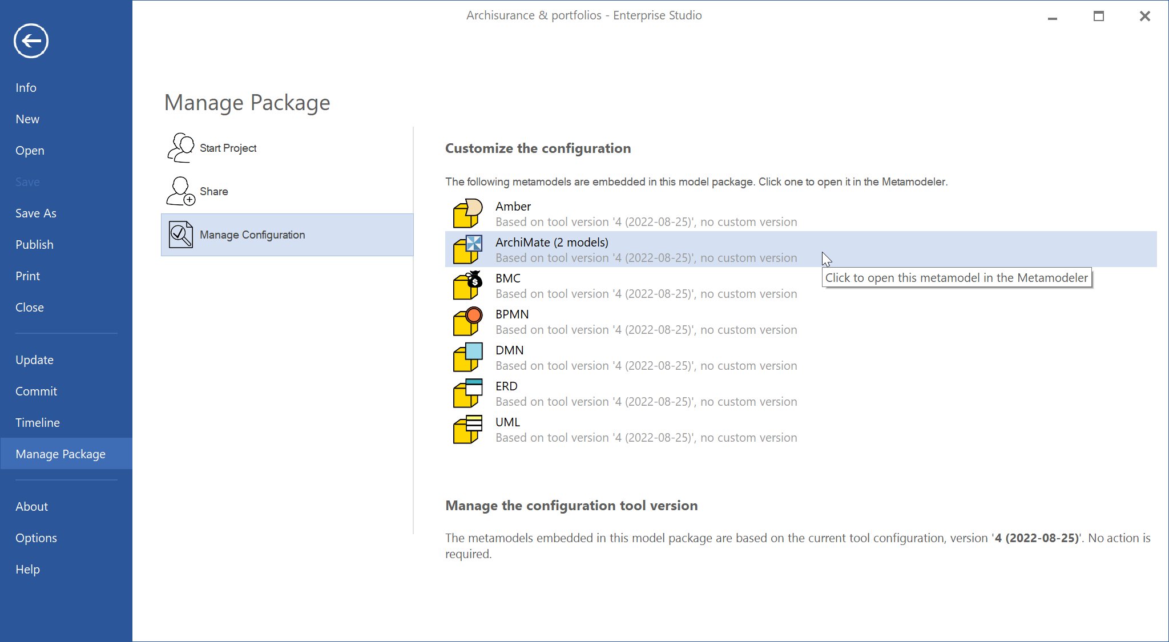This screenshot has width=1169, height=642.
Task: Click the ArchiMate (2 models) label
Action: (551, 243)
